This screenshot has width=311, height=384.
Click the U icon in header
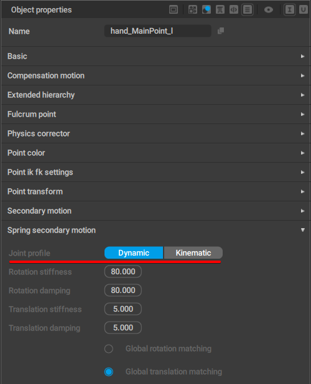click(x=304, y=10)
